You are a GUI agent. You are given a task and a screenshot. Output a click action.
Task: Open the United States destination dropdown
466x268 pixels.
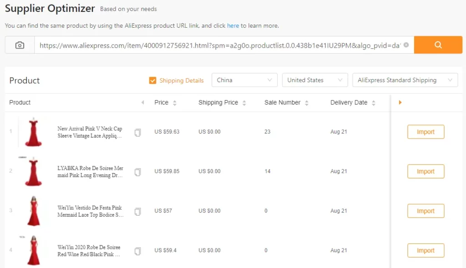point(314,80)
